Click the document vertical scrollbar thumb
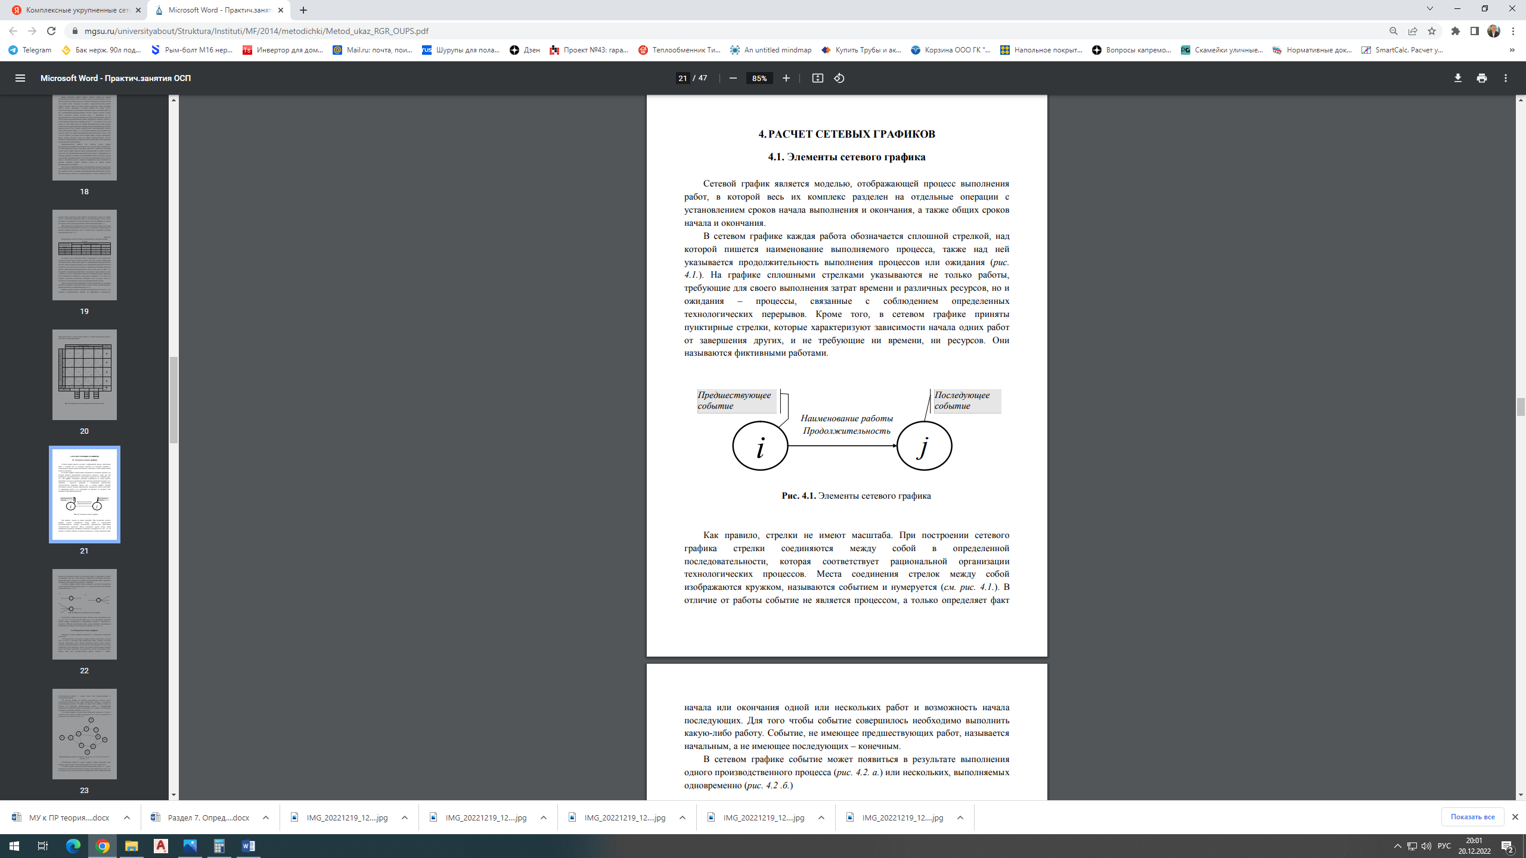The image size is (1526, 858). (1521, 406)
